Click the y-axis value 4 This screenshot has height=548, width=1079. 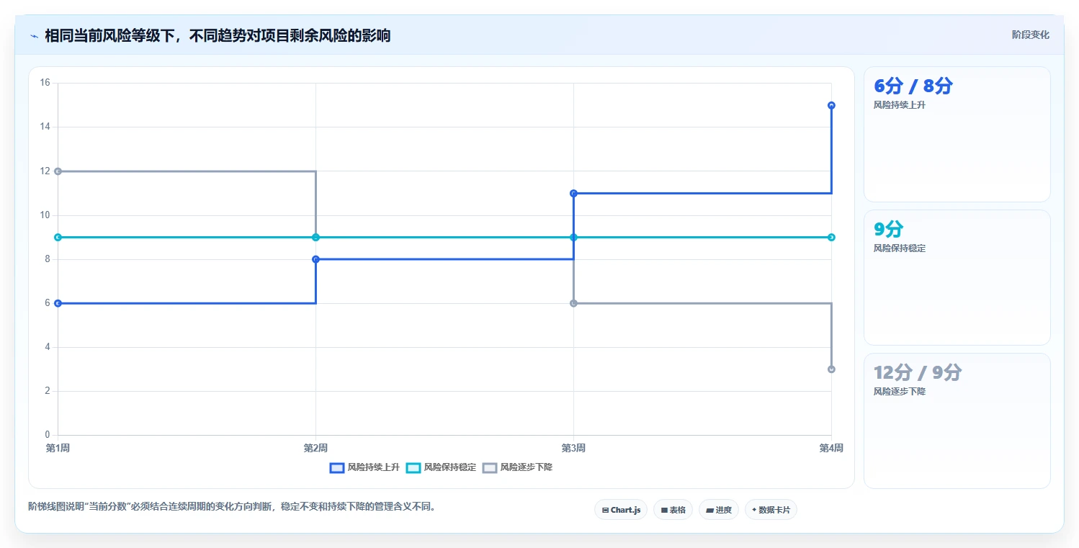[x=48, y=347]
